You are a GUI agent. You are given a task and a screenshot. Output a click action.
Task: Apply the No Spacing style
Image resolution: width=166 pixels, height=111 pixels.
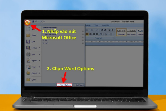(131, 32)
